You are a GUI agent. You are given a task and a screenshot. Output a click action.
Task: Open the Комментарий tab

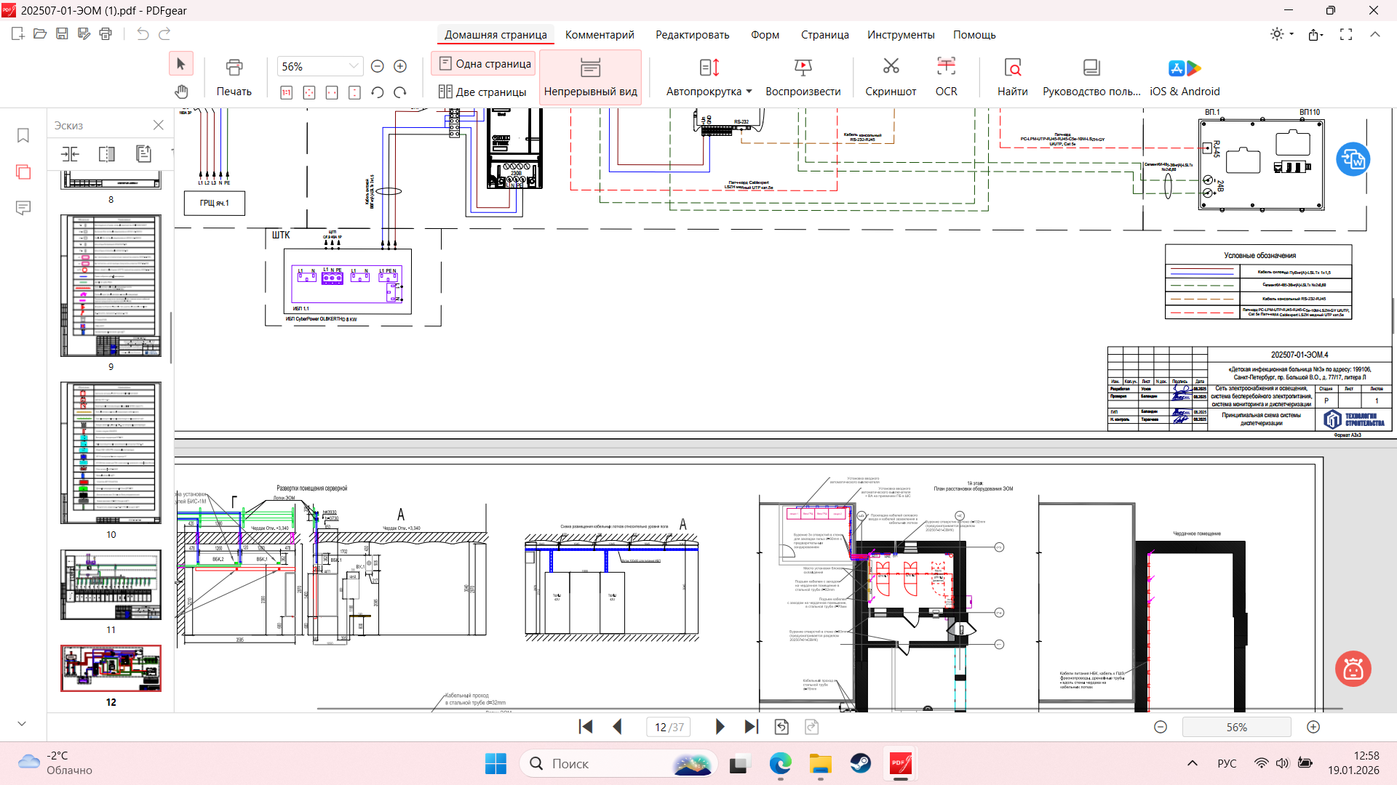[x=599, y=35]
